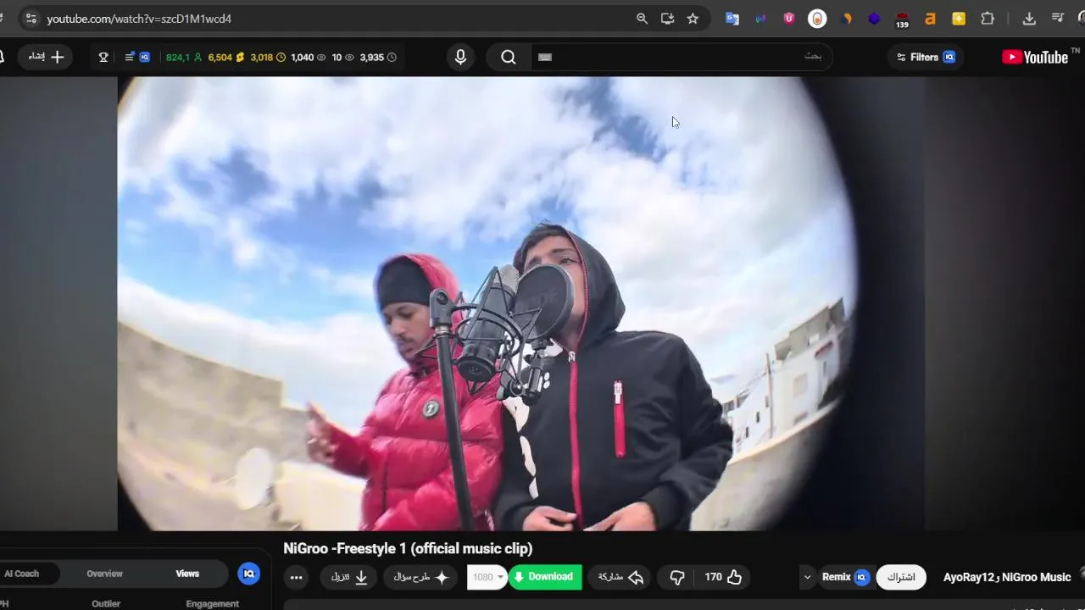Click the share button
Viewport: 1085px width, 610px height.
[620, 577]
